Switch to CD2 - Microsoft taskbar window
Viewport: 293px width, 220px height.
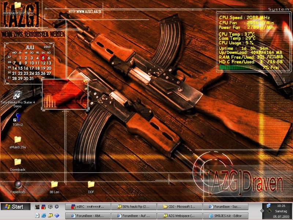(x=179, y=207)
